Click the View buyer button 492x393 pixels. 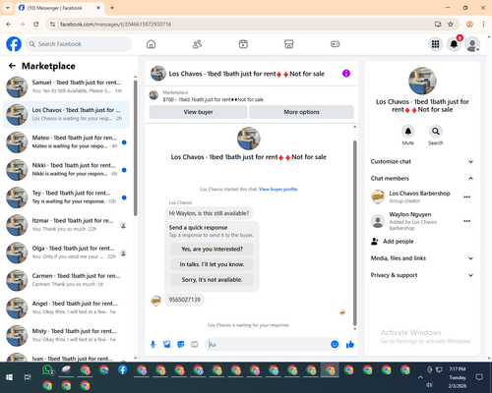coord(198,112)
